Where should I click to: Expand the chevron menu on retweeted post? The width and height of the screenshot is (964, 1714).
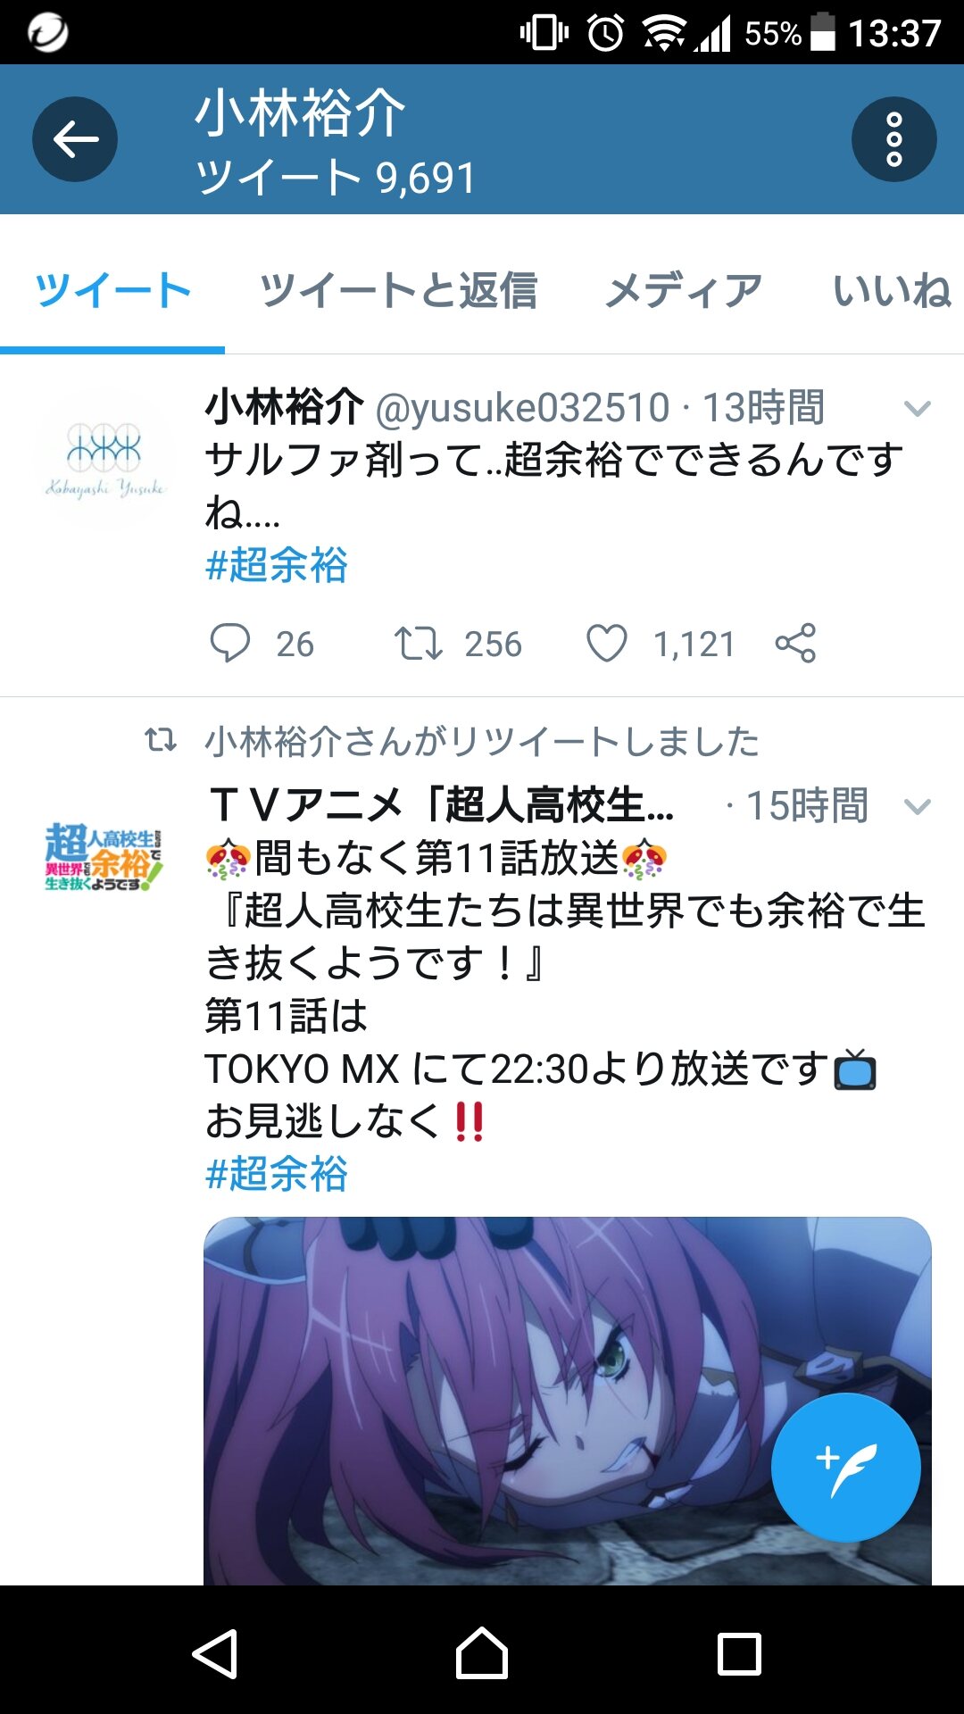coord(918,807)
